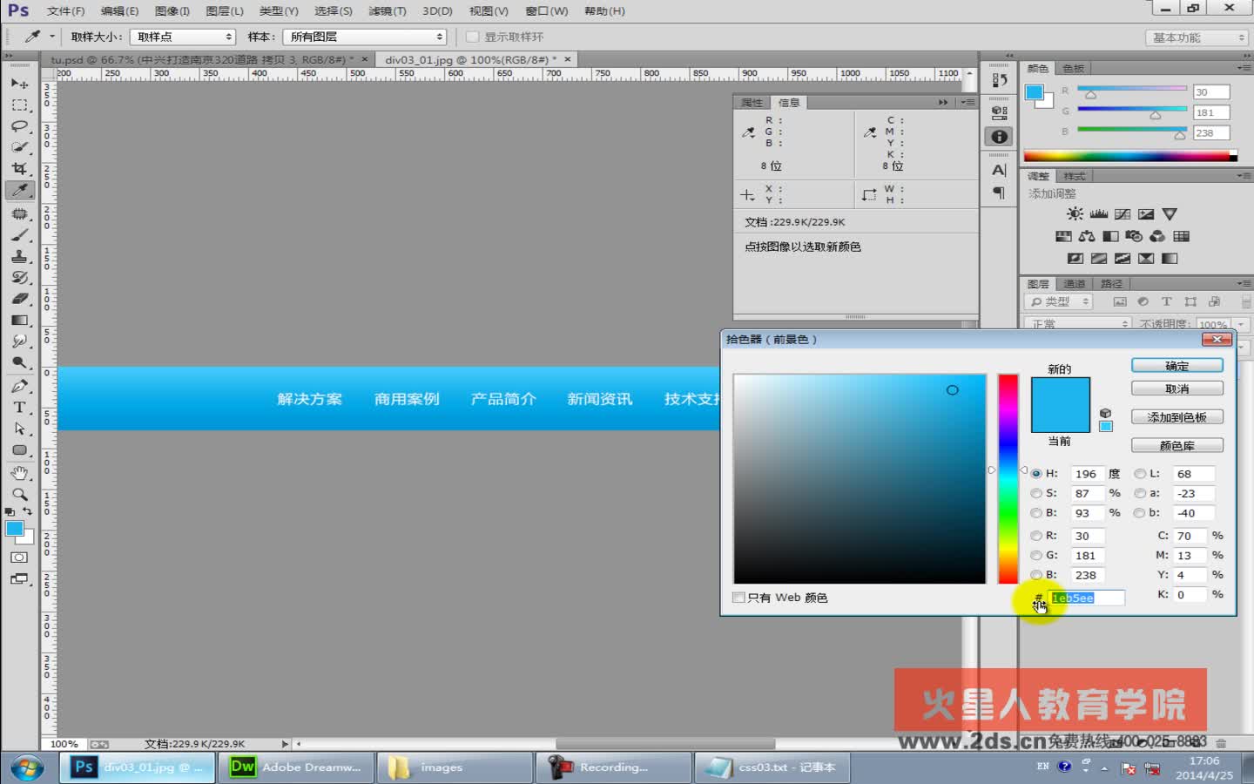Switch to the 通道 tab
This screenshot has height=784, width=1254.
coord(1075,282)
